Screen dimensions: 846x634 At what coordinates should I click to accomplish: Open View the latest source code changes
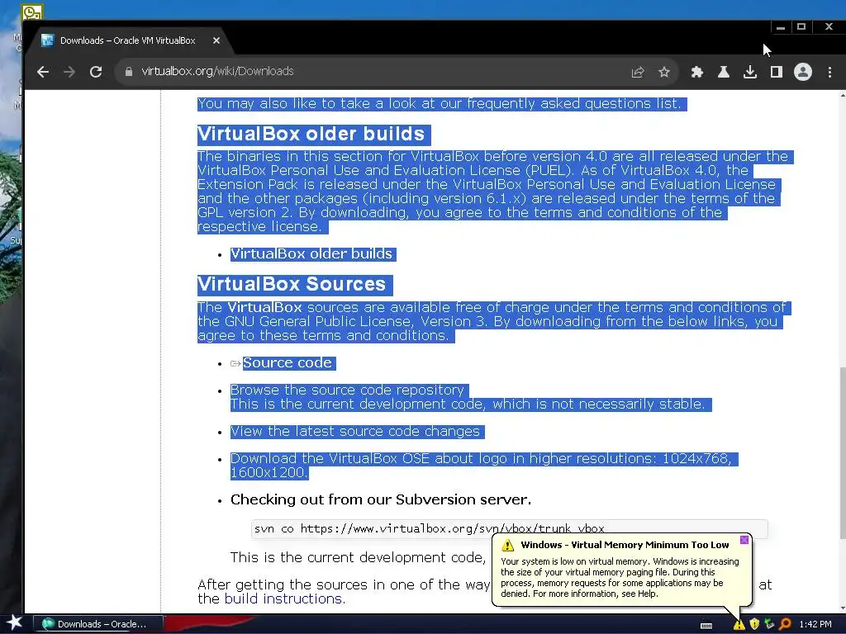point(355,431)
